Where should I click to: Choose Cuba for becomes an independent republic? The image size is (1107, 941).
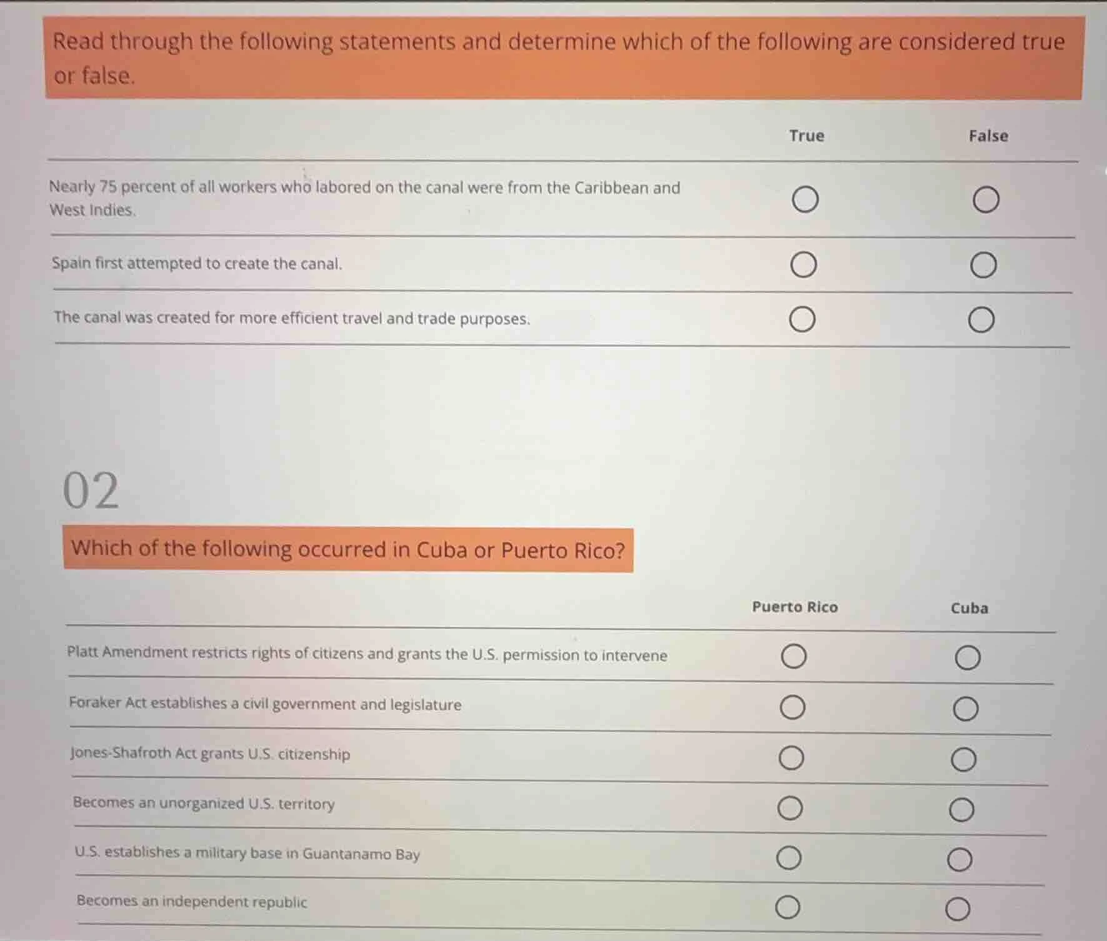[x=958, y=909]
